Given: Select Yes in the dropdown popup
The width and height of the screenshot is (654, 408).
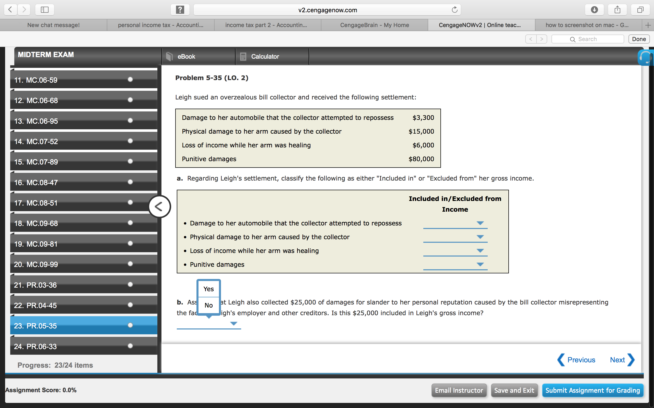Looking at the screenshot, I should pos(209,289).
